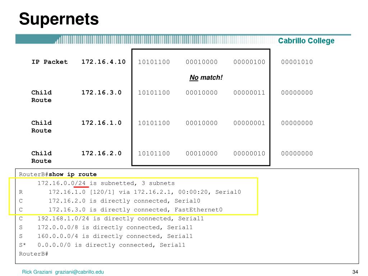The width and height of the screenshot is (368, 276).
Task: Click binary octet "00000001"
Action: [x=249, y=123]
